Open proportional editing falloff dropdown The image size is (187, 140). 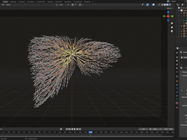[x=83, y=5]
